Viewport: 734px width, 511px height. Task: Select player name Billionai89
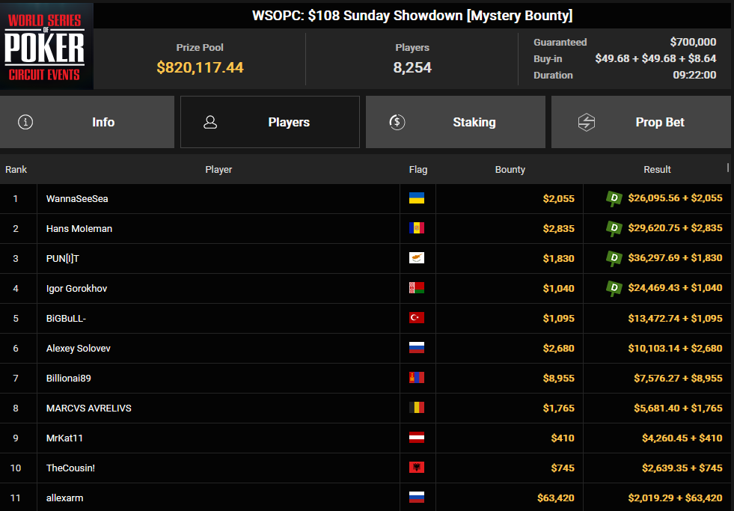(68, 378)
